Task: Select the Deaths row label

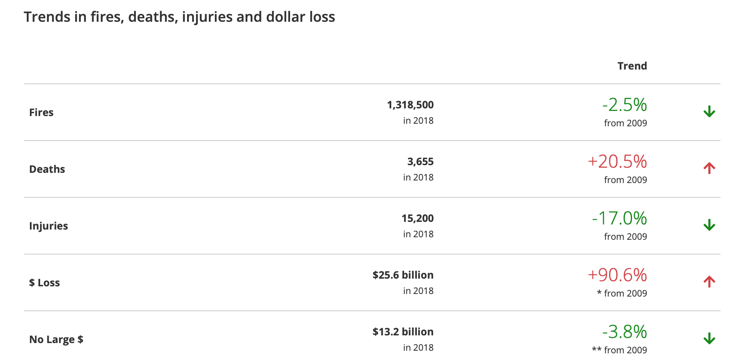Action: point(47,169)
